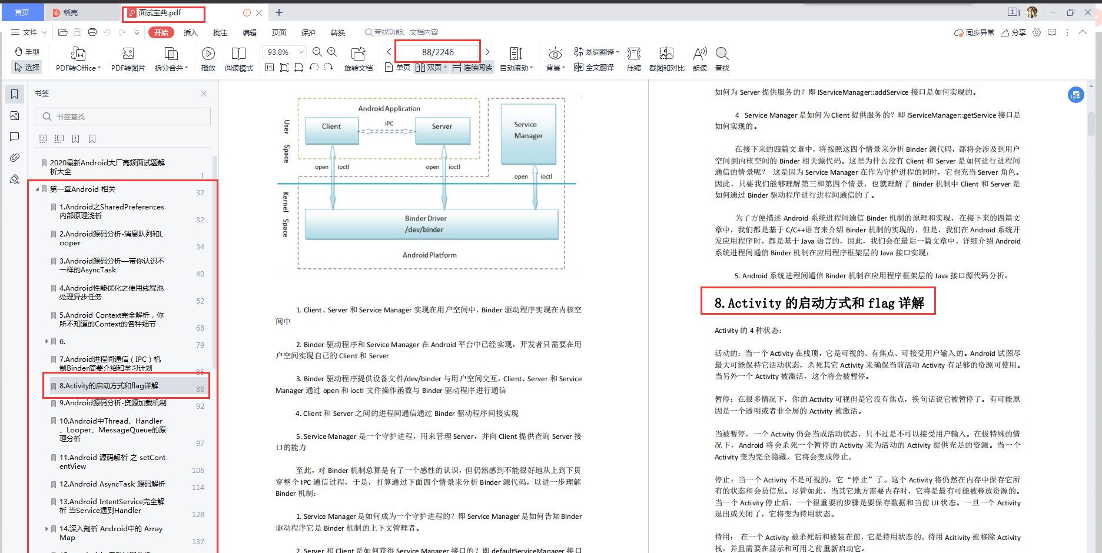The height and width of the screenshot is (553, 1102).
Task: Open the attachments paperclip sidebar icon
Action: click(x=15, y=158)
